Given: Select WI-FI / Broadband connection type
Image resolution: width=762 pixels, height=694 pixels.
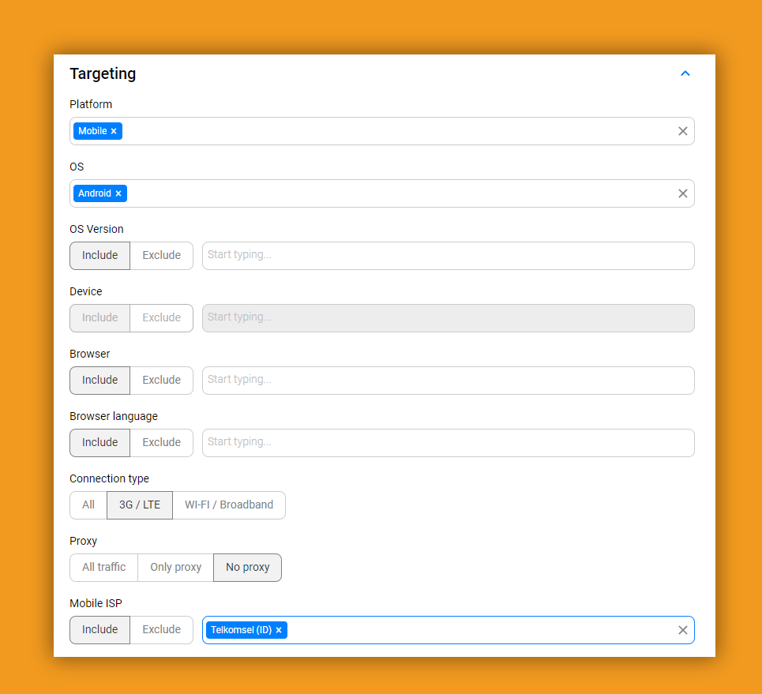Looking at the screenshot, I should [228, 505].
